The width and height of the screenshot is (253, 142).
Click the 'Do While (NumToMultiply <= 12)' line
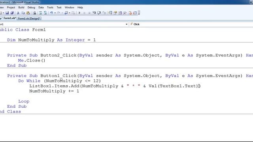coord(59,81)
